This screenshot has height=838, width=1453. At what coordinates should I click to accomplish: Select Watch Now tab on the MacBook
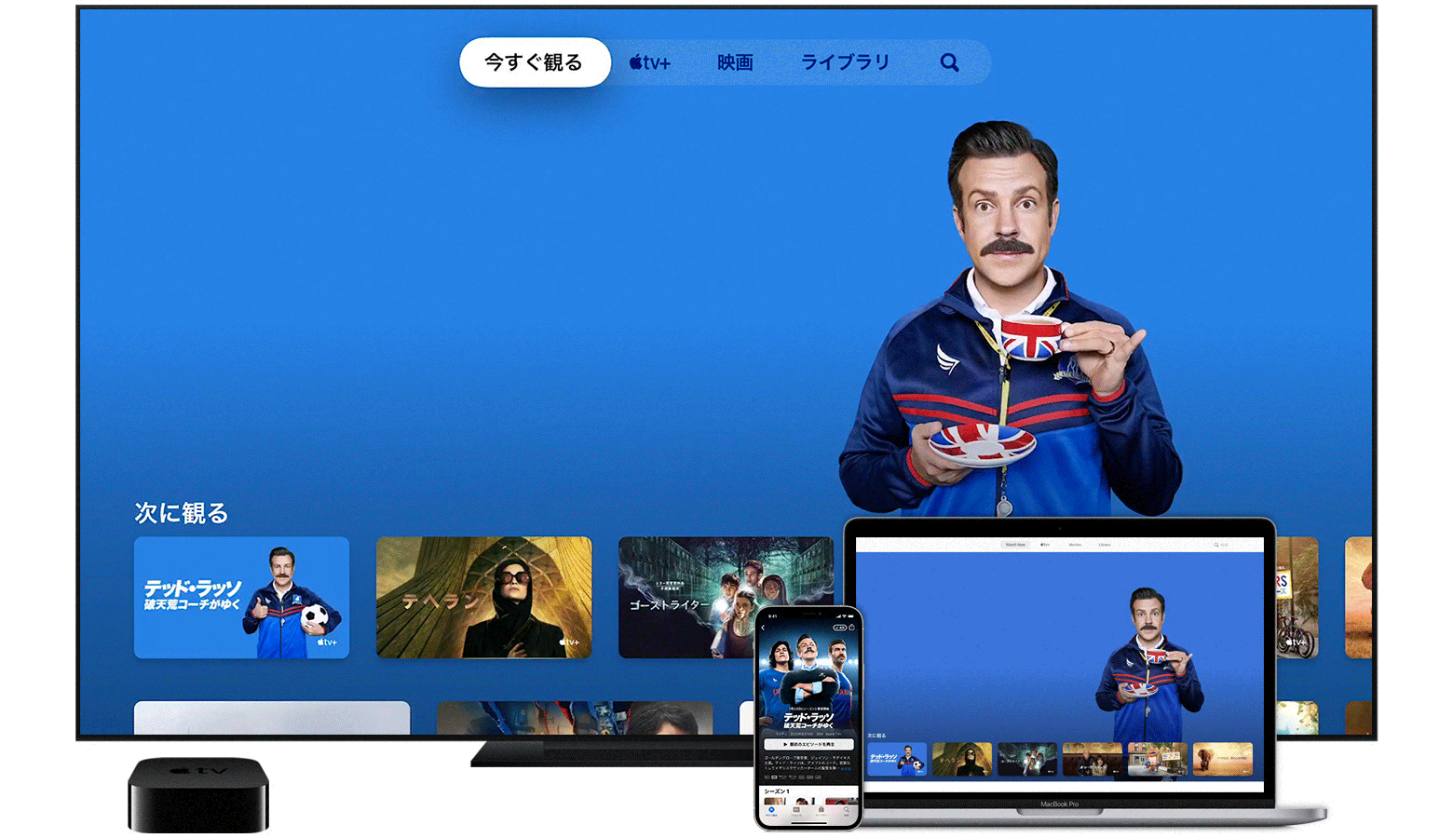(x=1015, y=545)
